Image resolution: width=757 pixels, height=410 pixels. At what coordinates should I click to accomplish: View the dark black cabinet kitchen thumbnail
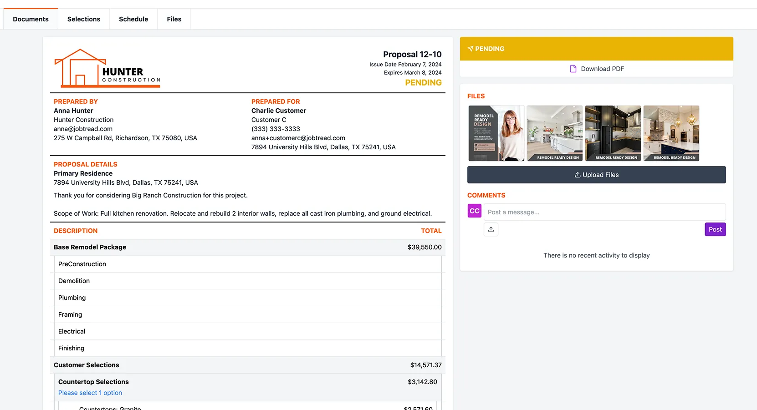coord(613,133)
